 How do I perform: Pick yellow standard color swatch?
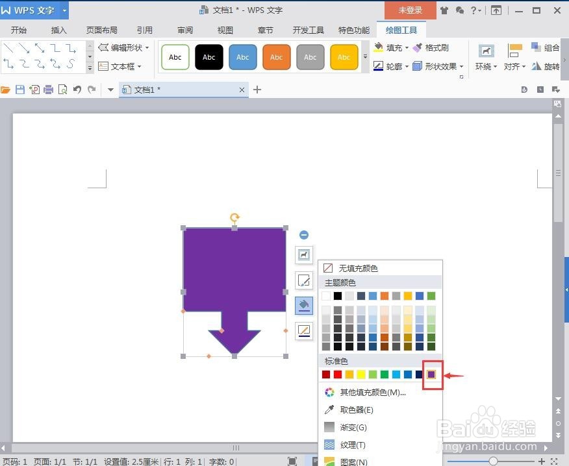click(360, 374)
